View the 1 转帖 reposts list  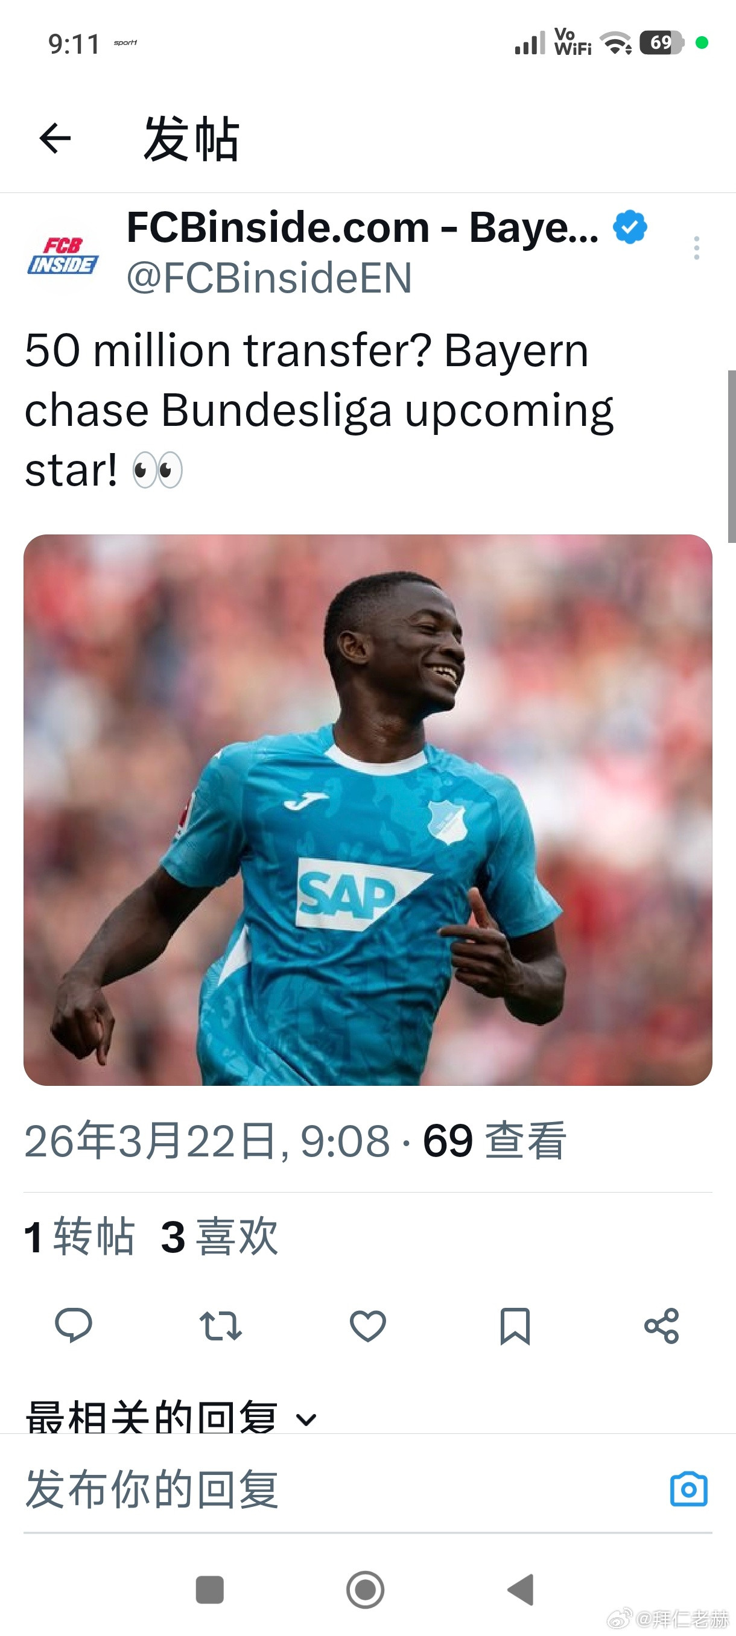point(80,1237)
